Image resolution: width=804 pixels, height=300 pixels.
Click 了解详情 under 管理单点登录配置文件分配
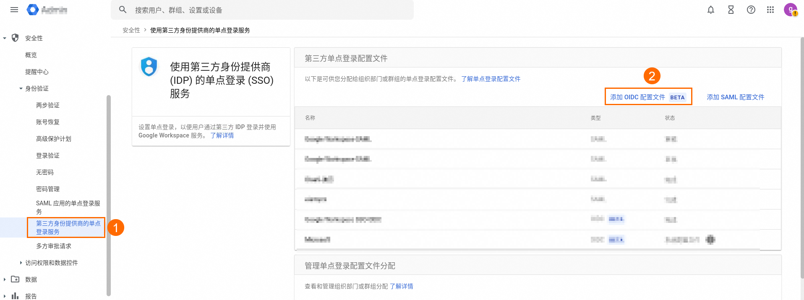tap(401, 286)
